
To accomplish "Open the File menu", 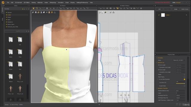I will click(x=8, y=2).
